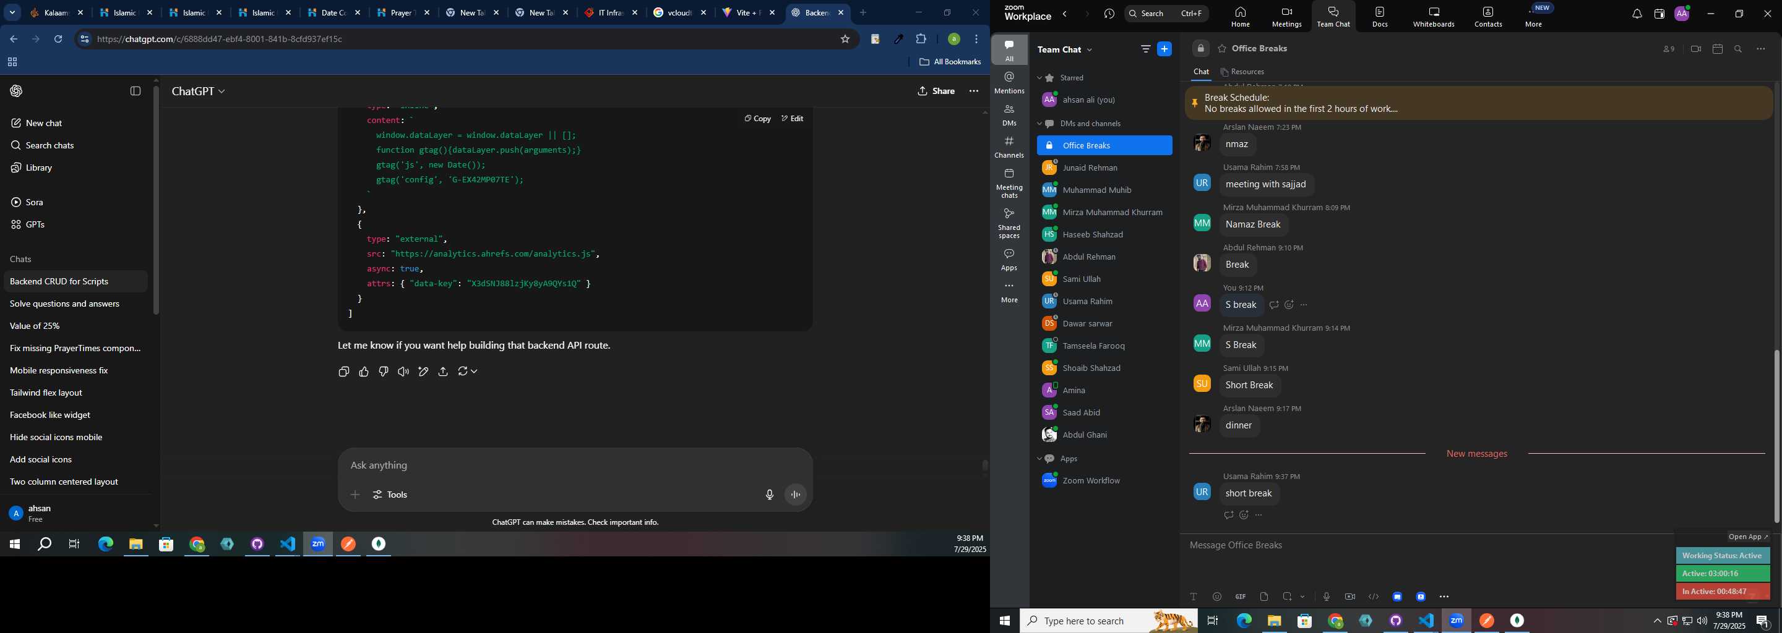Insert a code snippet in Zoom chat
Viewport: 1782px width, 633px height.
click(1373, 597)
